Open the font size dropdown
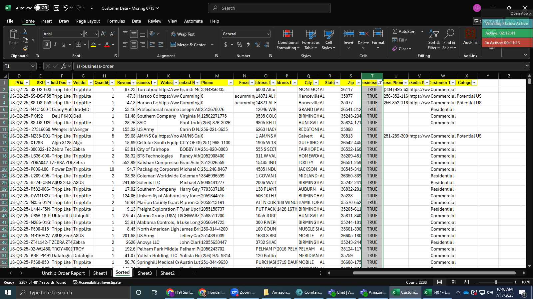The width and height of the screenshot is (533, 299). 96,34
